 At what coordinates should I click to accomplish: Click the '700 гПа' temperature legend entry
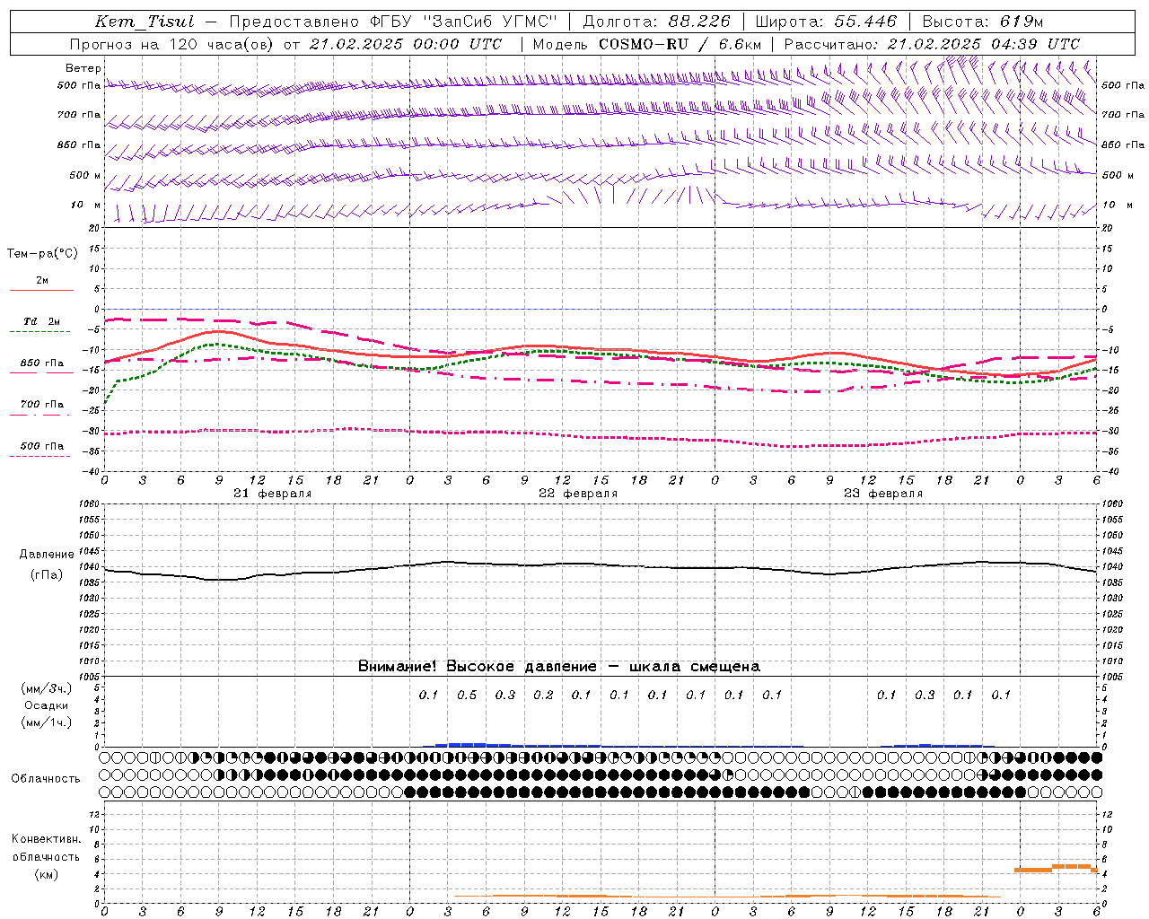42,404
